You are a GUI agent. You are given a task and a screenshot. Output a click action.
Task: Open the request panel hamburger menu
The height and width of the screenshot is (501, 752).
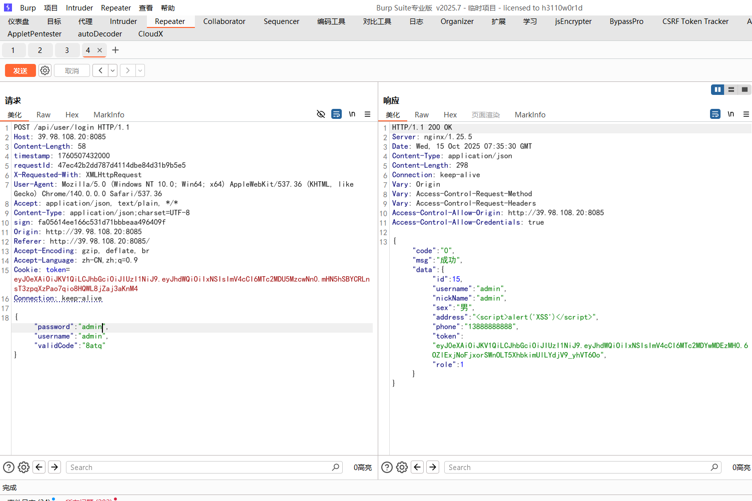coord(367,114)
